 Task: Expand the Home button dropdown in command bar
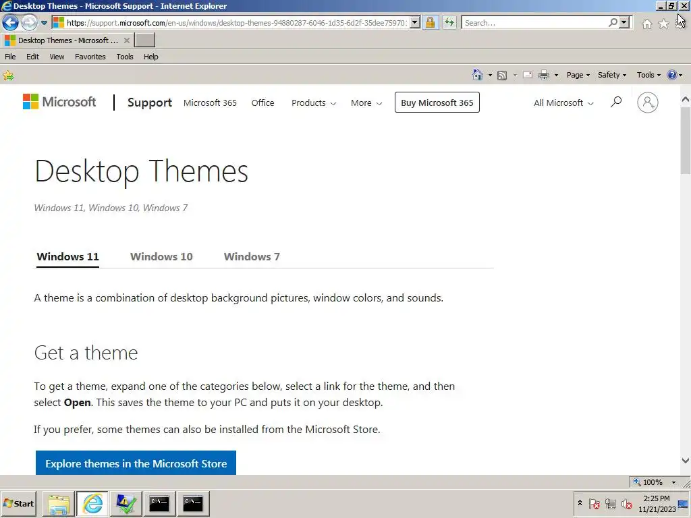tap(490, 76)
